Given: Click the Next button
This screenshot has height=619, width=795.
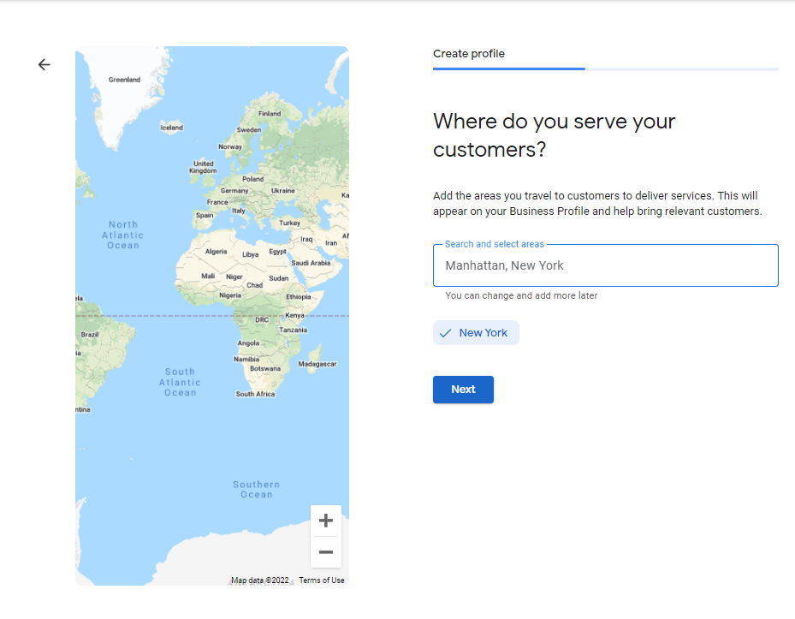Looking at the screenshot, I should click(463, 390).
